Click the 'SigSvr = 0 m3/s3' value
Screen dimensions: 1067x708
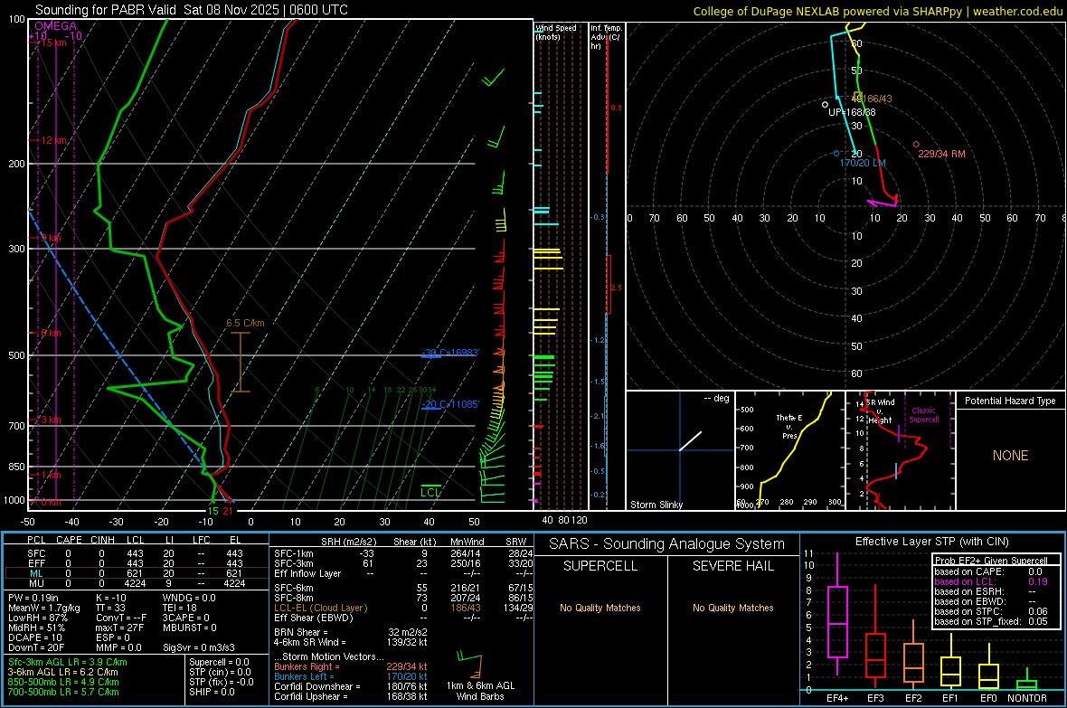click(199, 647)
